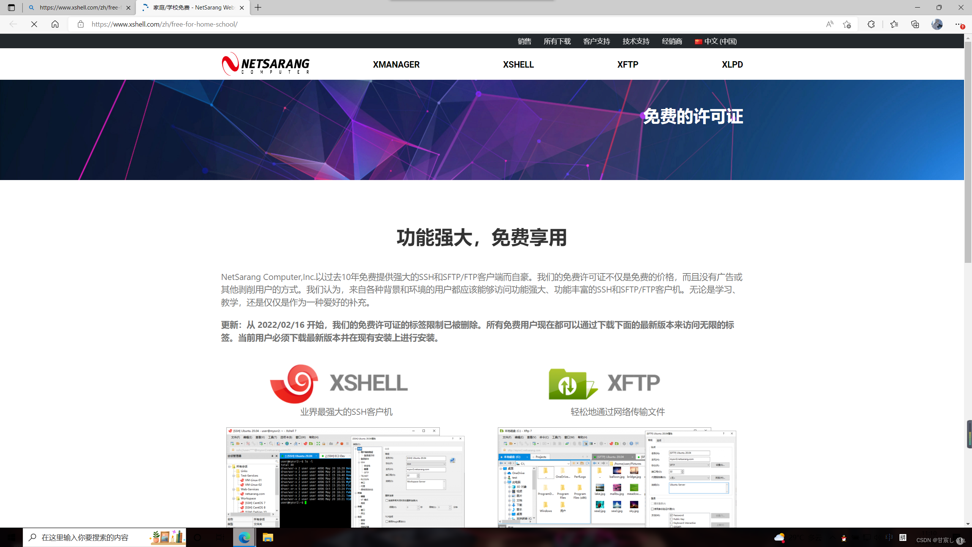Click the browser home icon
Screen dimensions: 972x547
(55, 24)
